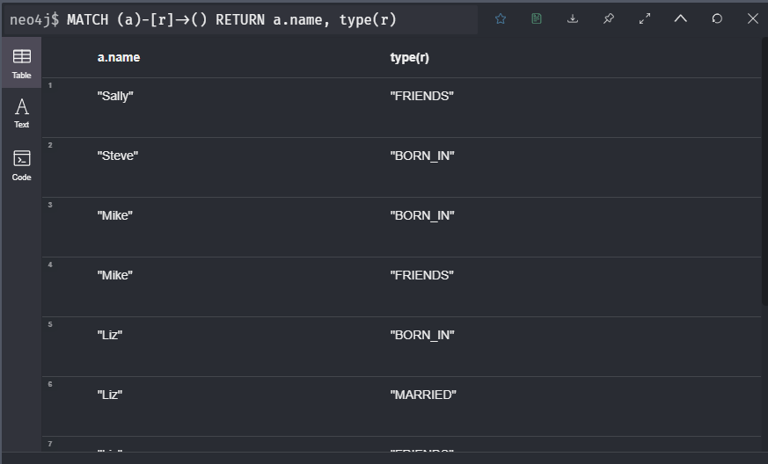Click "BORN_IN" cell in Steve's row

click(422, 156)
